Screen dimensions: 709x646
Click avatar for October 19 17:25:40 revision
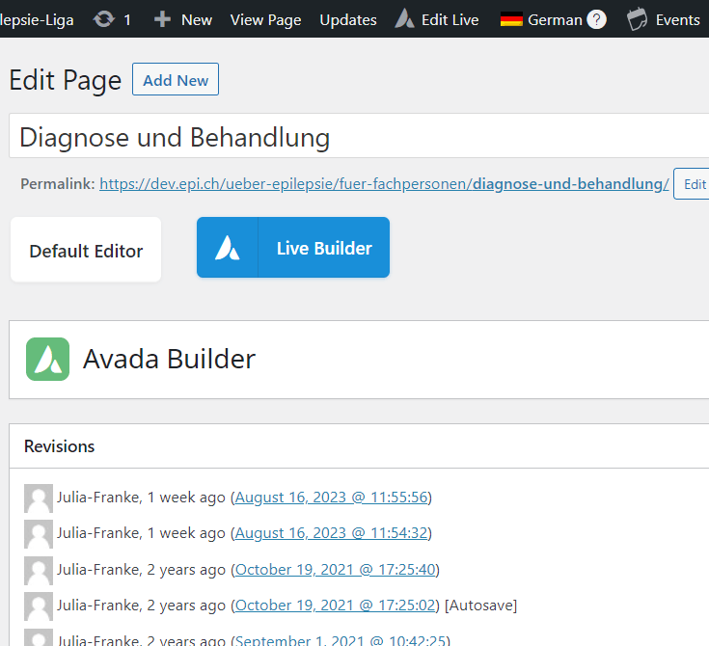(39, 571)
